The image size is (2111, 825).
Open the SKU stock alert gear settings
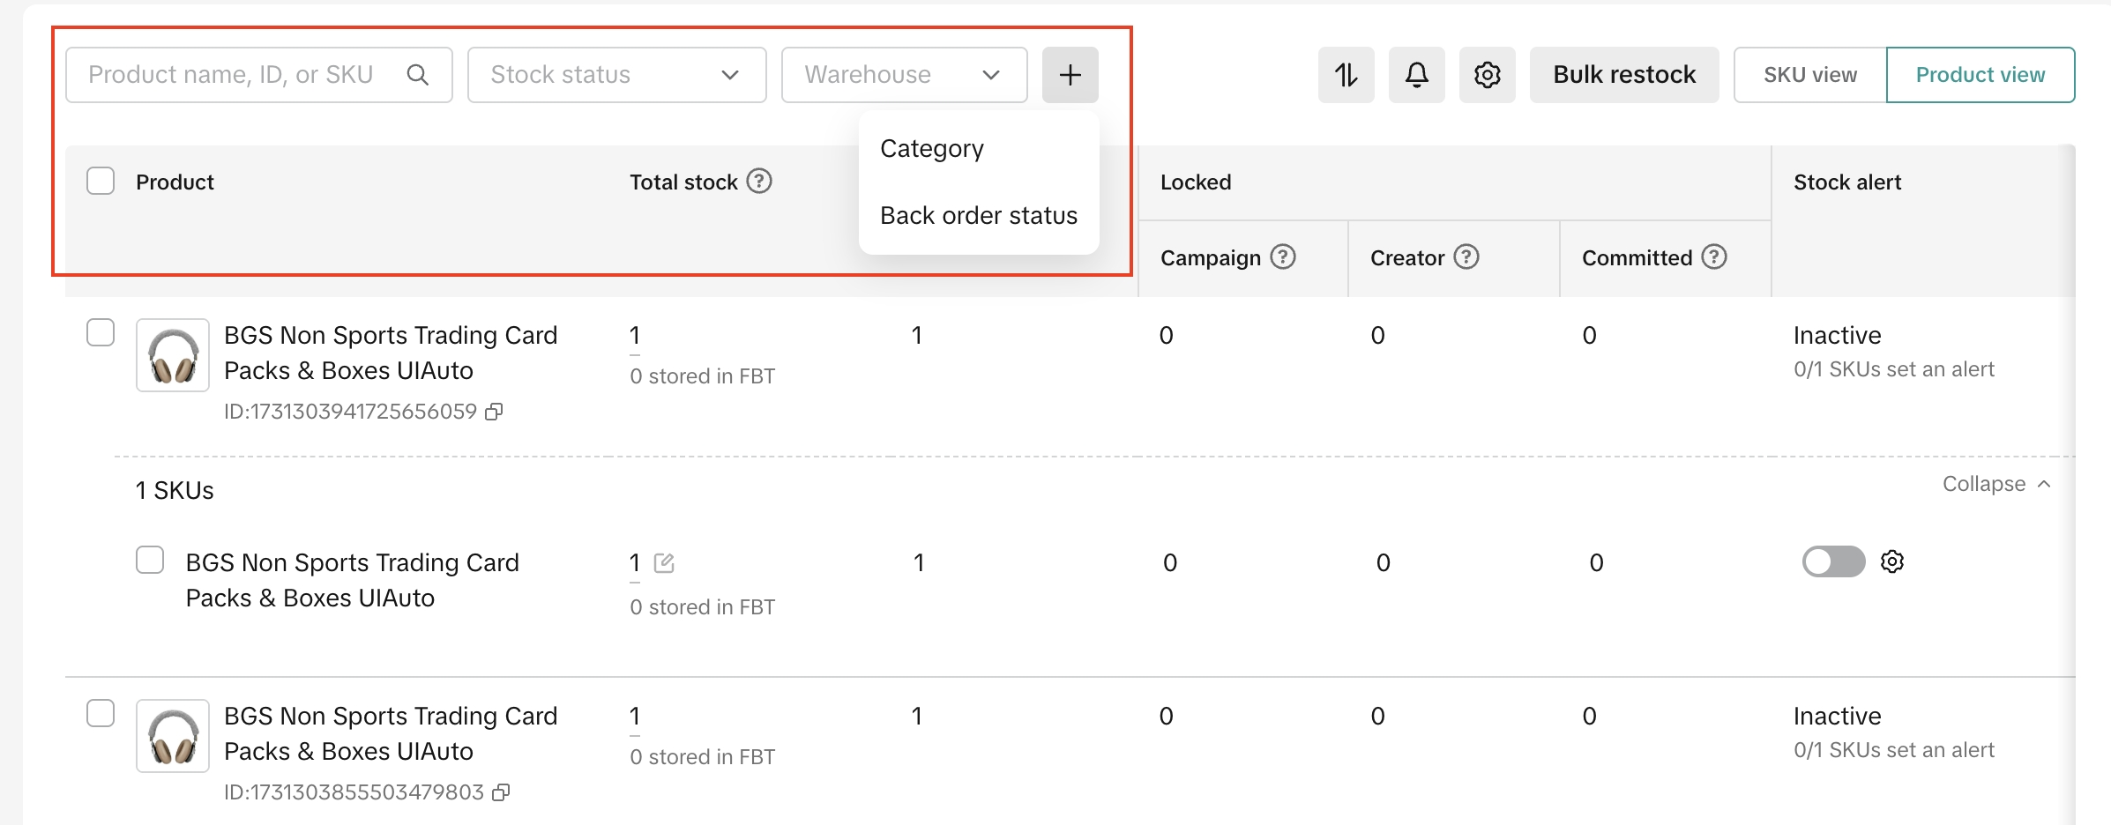pos(1892,561)
